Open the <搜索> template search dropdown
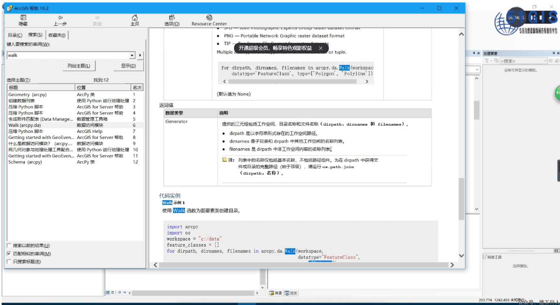 [545, 61]
